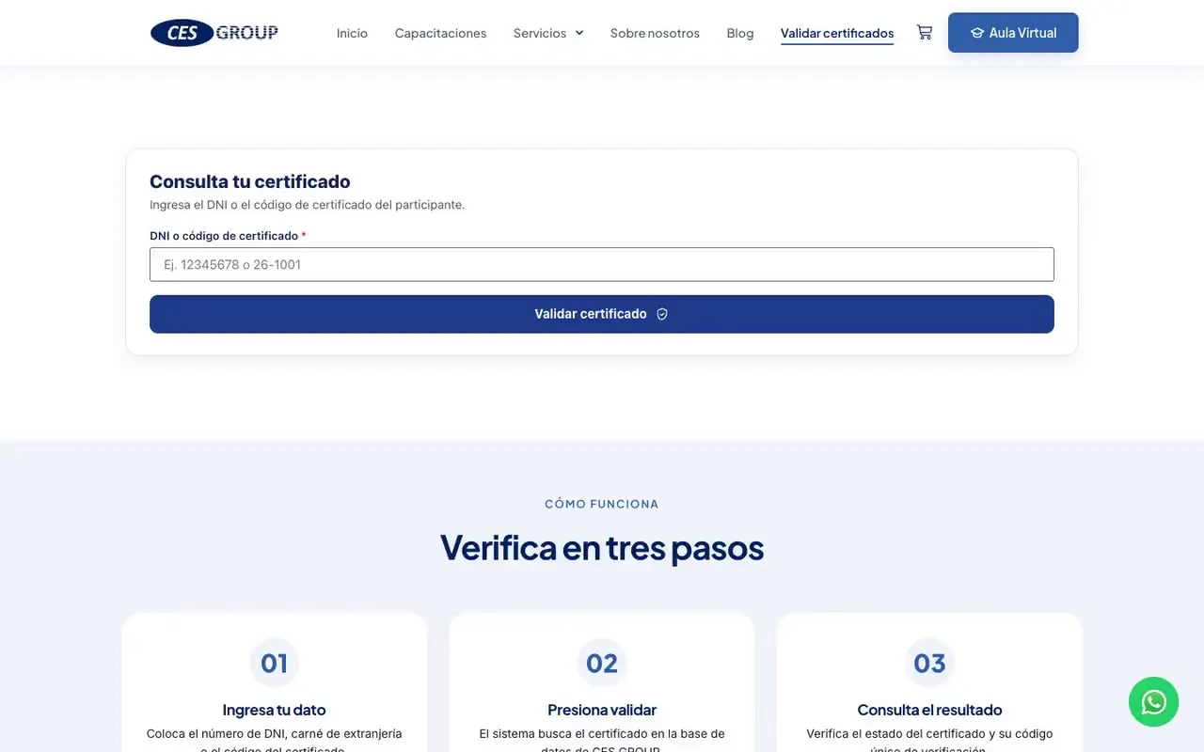Viewport: 1204px width, 752px height.
Task: Click the step 01 number badge
Action: [x=275, y=664]
